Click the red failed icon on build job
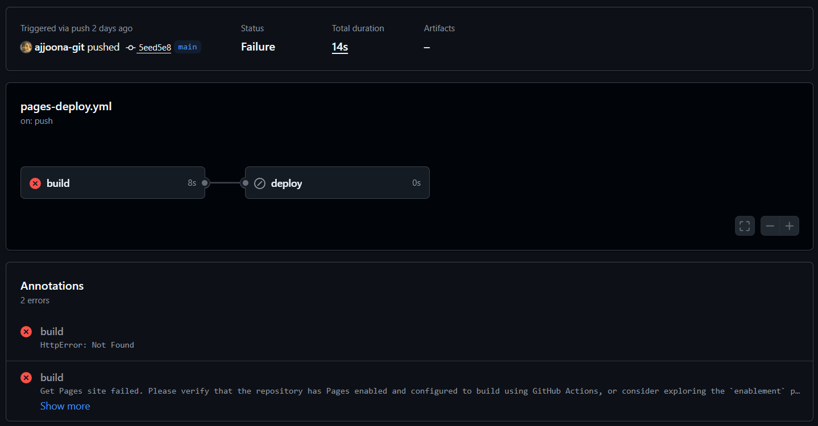 coord(35,183)
